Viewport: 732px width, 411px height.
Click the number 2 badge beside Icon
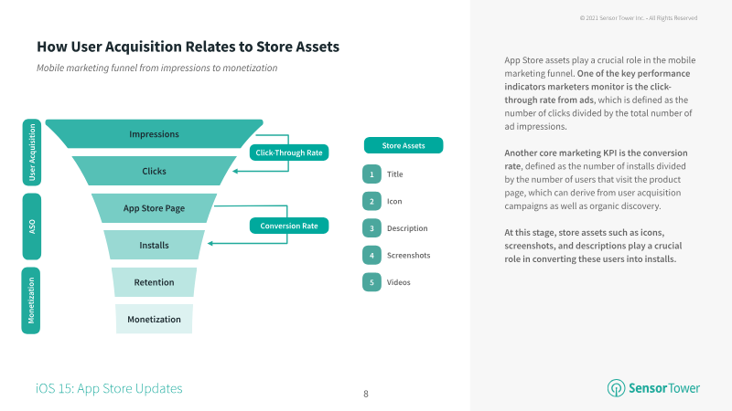pos(371,201)
